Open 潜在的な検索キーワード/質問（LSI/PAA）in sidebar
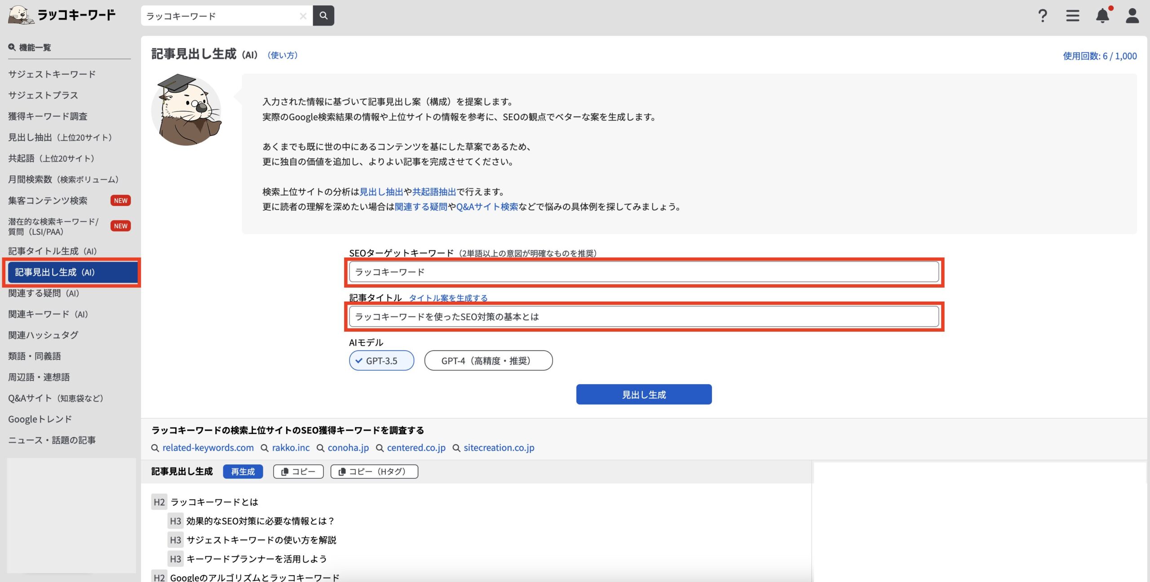This screenshot has width=1150, height=582. (53, 227)
